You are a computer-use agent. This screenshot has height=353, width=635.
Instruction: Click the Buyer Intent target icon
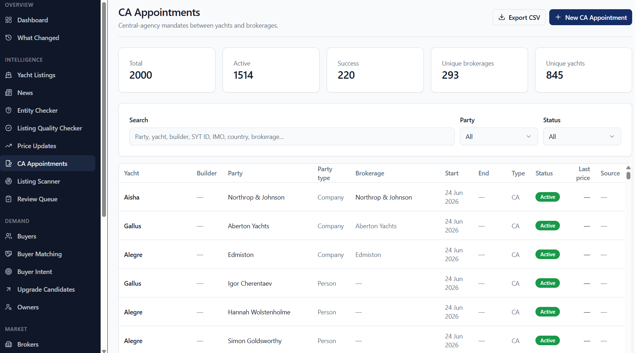click(9, 271)
